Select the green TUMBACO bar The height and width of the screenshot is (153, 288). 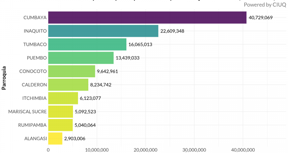coord(87,44)
